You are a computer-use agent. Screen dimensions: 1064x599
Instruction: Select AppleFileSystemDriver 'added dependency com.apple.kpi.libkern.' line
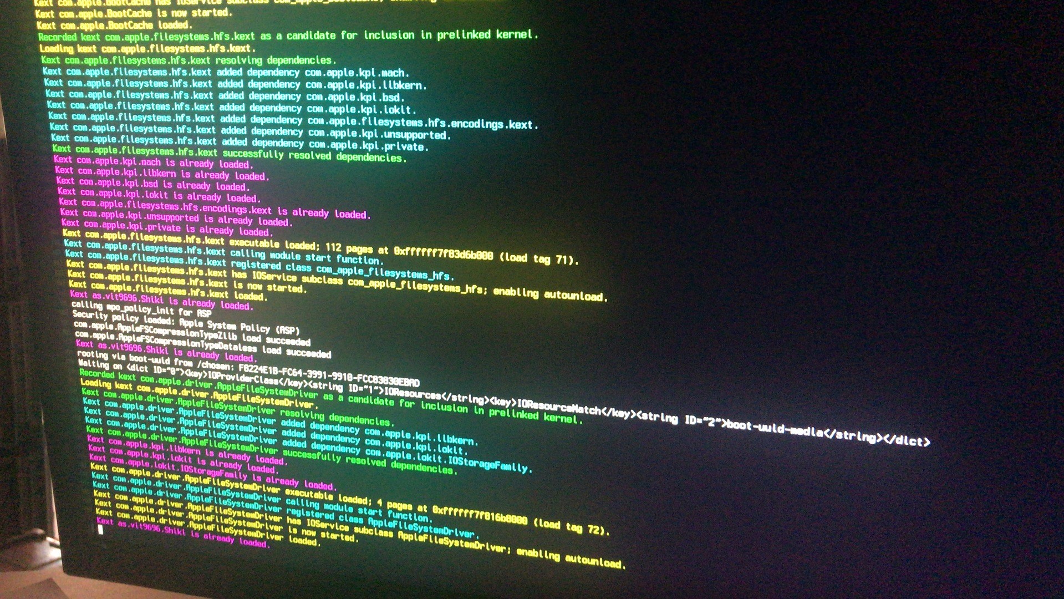pyautogui.click(x=281, y=422)
